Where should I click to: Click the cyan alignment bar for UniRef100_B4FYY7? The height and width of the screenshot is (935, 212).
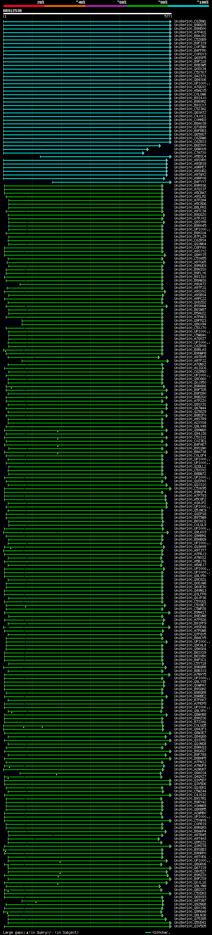pyautogui.click(x=112, y=182)
